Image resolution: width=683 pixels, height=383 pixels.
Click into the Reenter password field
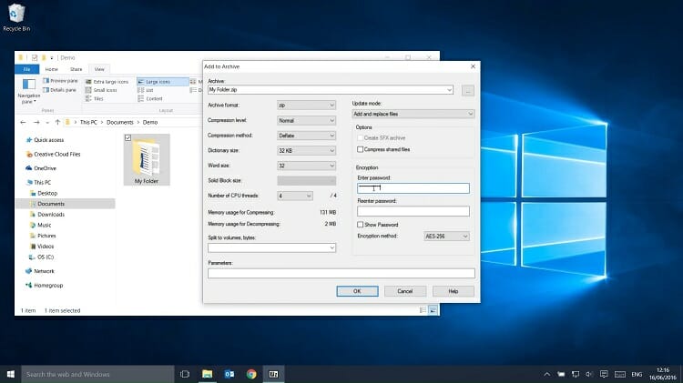[x=413, y=211]
